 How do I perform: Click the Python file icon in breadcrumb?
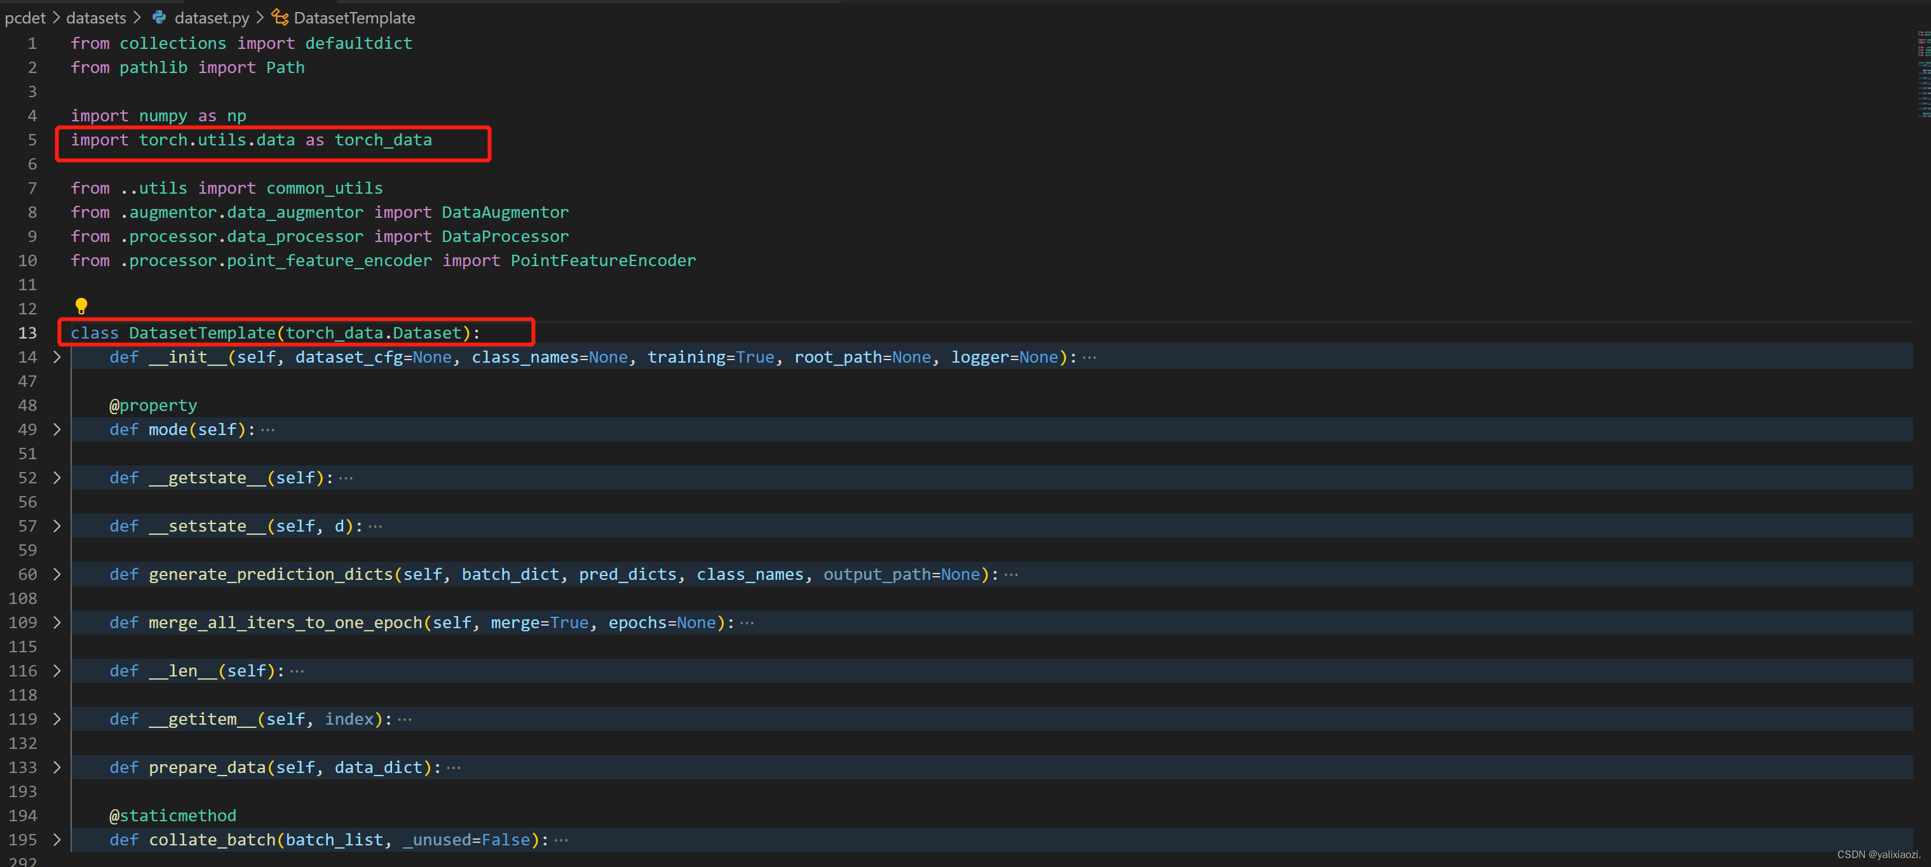coord(159,17)
